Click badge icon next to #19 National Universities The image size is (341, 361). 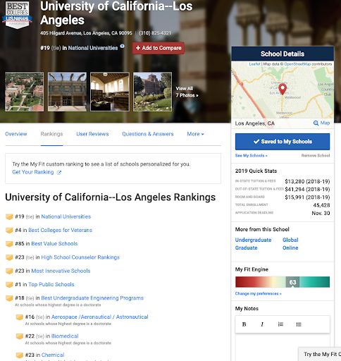[x=9, y=216]
